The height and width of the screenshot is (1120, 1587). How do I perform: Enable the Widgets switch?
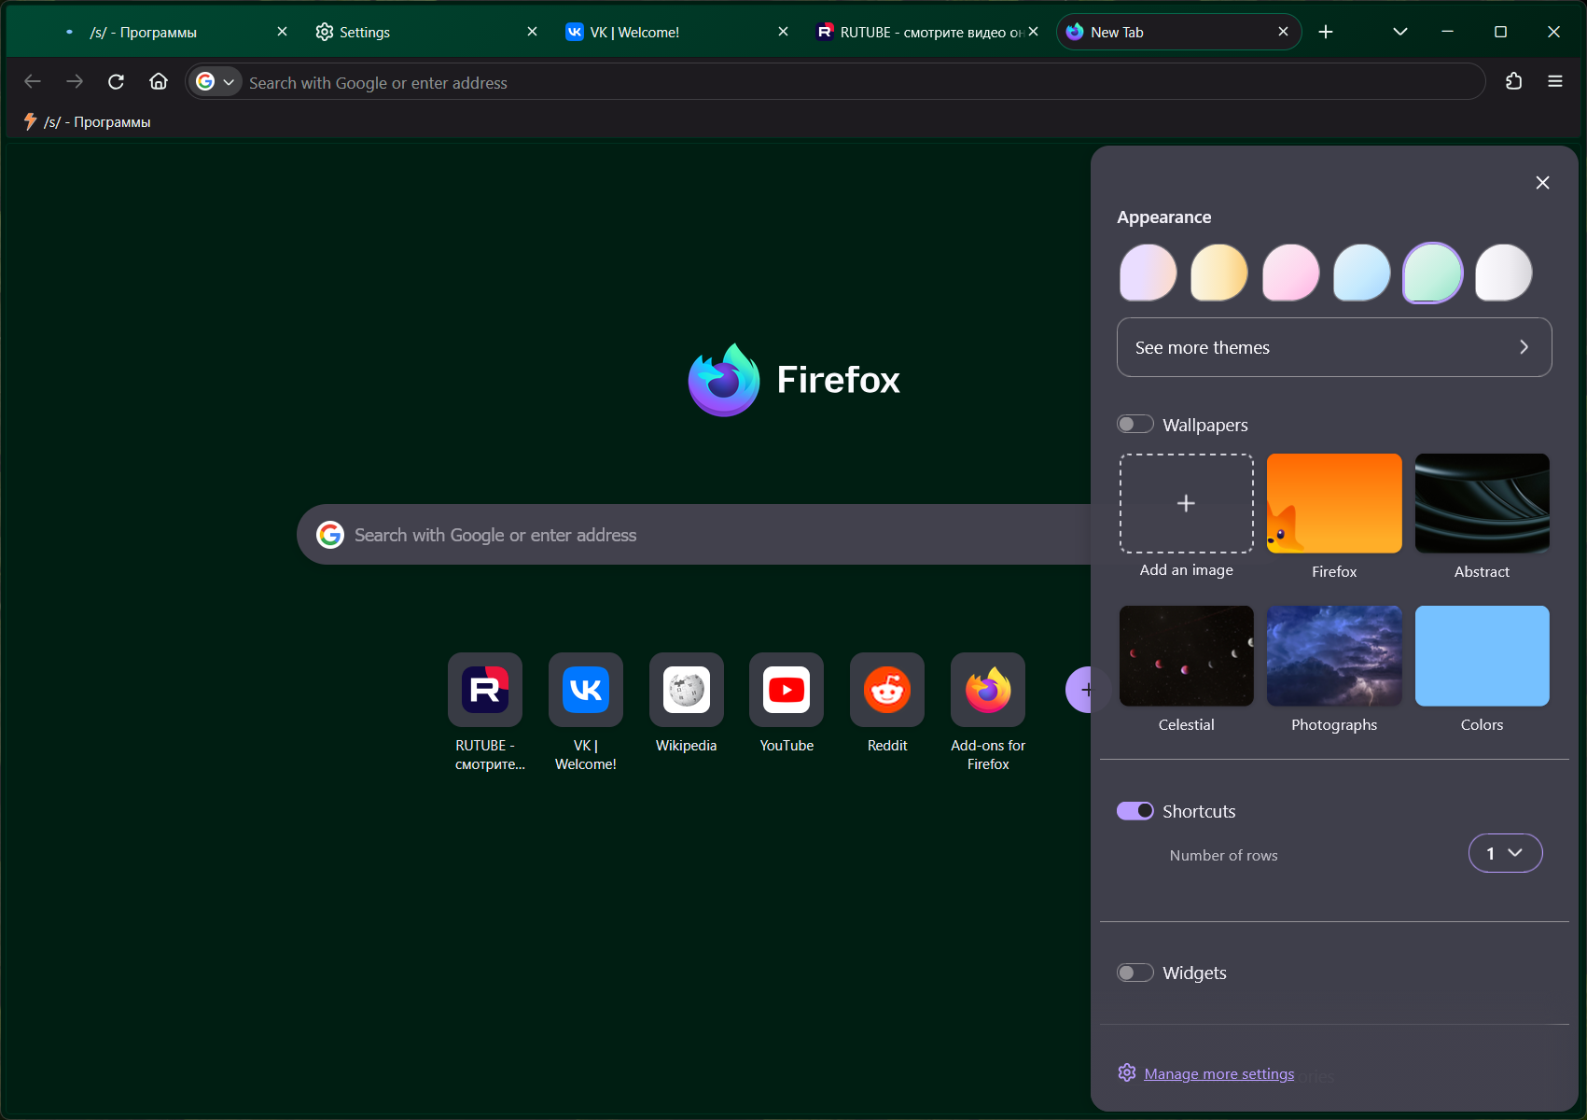[x=1135, y=973]
